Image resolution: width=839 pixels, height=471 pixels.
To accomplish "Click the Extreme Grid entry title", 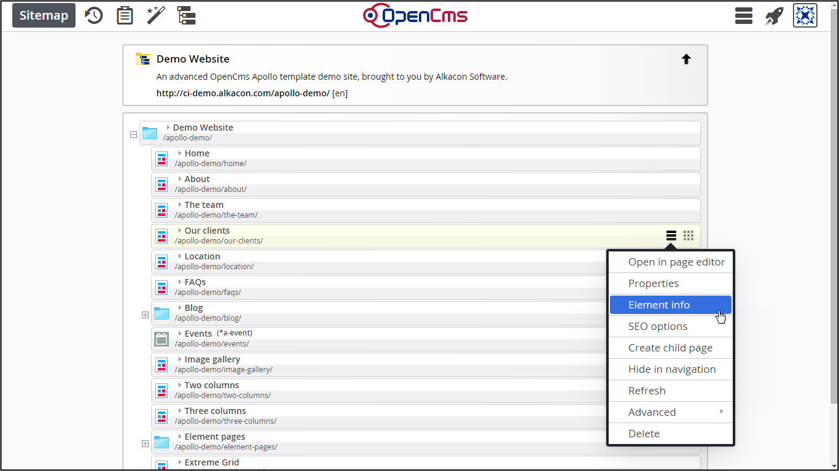I will pyautogui.click(x=212, y=462).
